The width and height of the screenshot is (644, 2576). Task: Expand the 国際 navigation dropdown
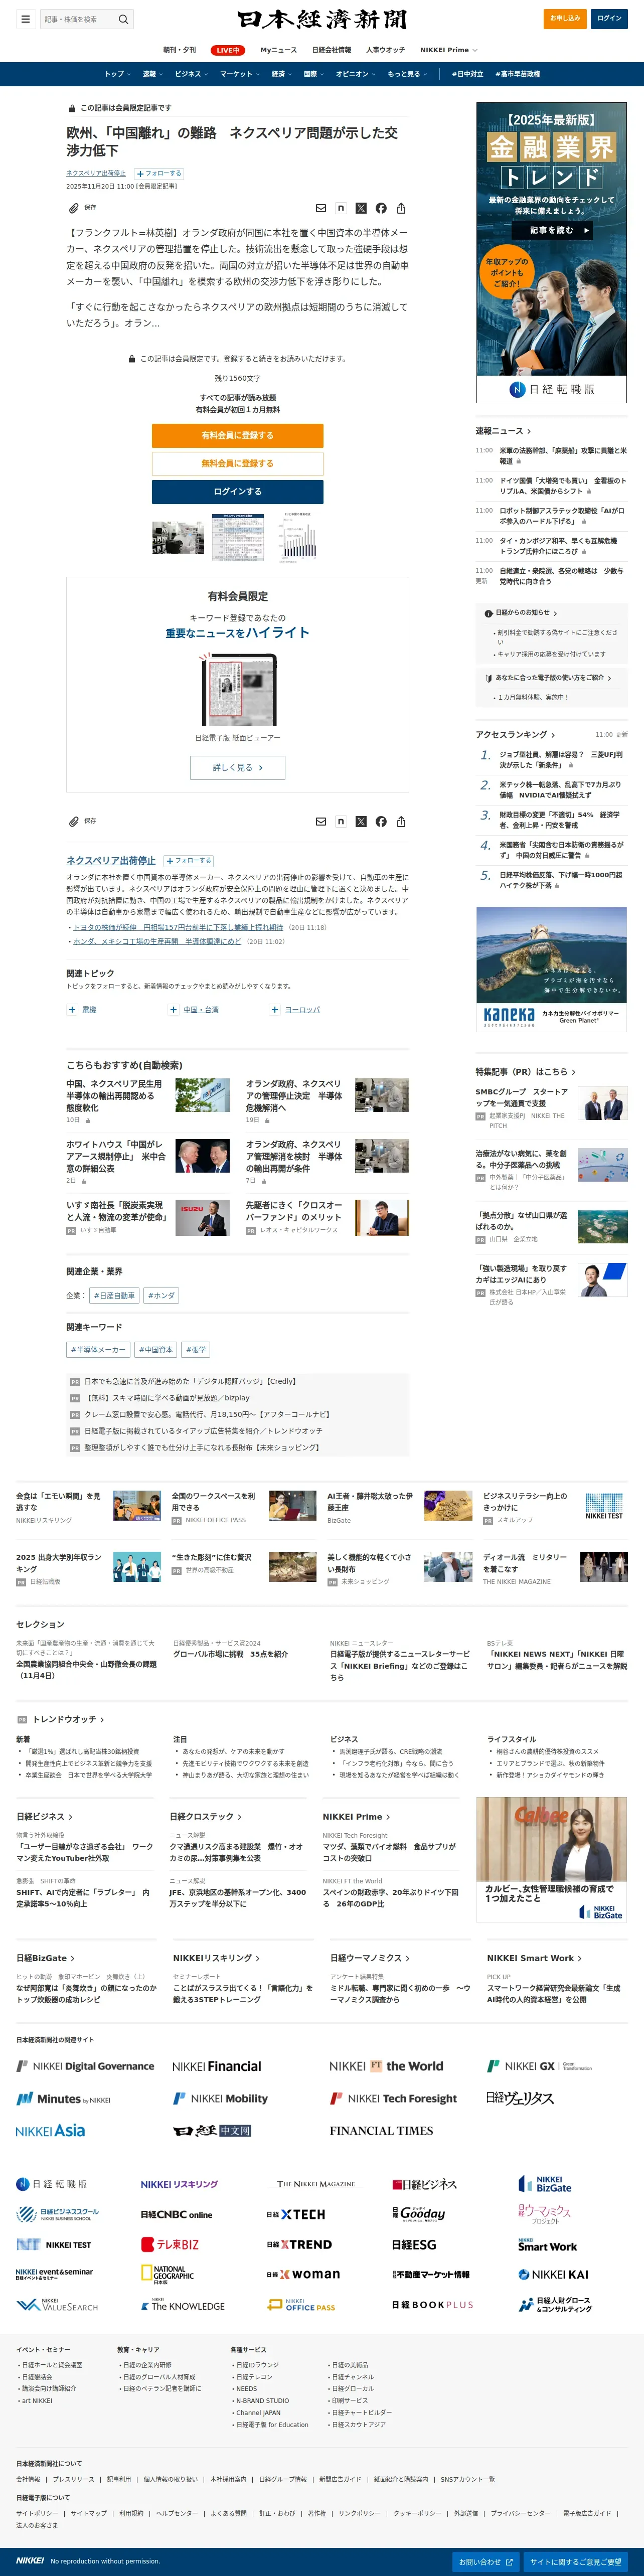[314, 74]
